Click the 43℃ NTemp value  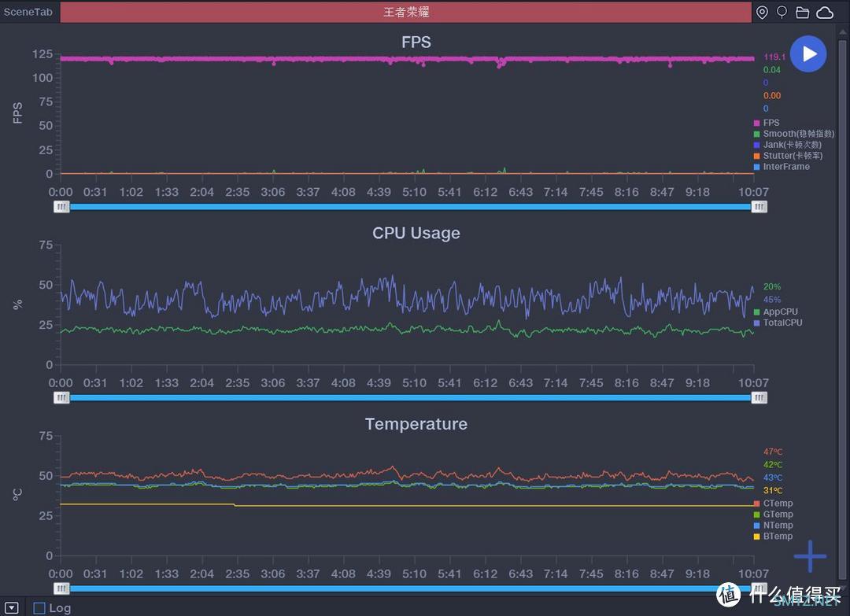click(x=773, y=478)
